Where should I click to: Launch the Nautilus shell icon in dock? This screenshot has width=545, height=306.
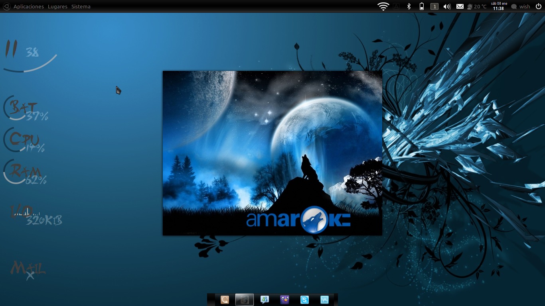225,300
